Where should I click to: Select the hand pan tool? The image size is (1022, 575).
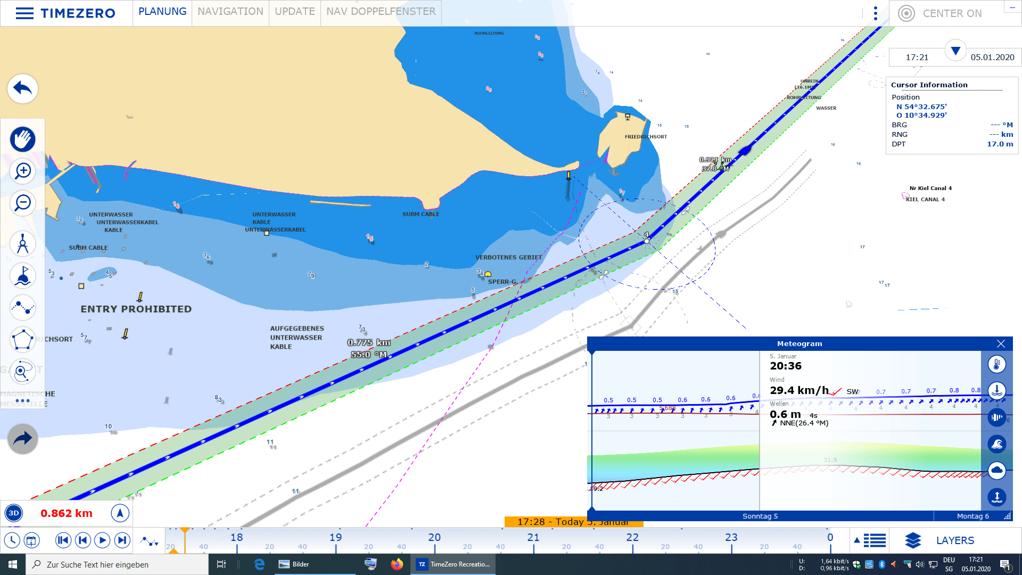tap(22, 139)
